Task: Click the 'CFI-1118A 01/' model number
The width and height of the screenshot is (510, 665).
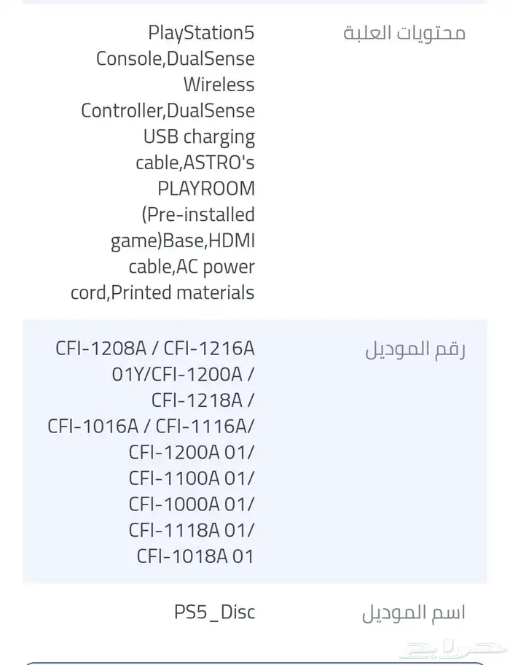Action: coord(192,530)
